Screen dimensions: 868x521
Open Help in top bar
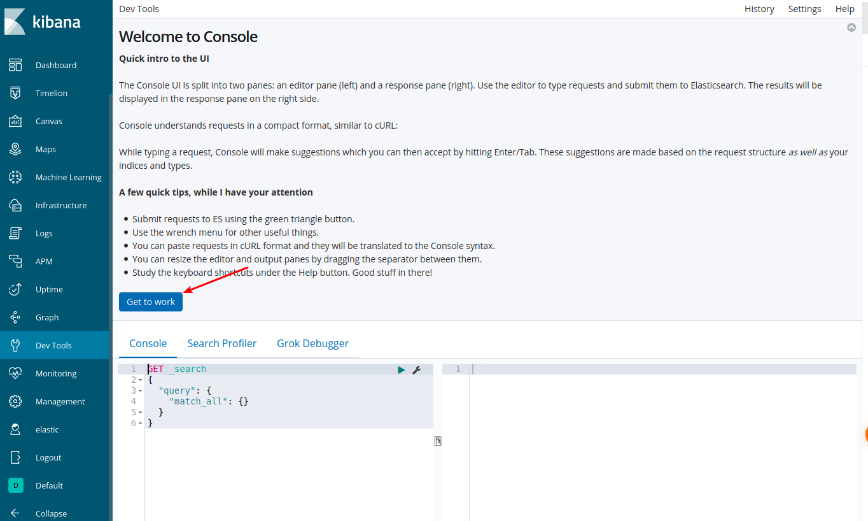[x=845, y=9]
